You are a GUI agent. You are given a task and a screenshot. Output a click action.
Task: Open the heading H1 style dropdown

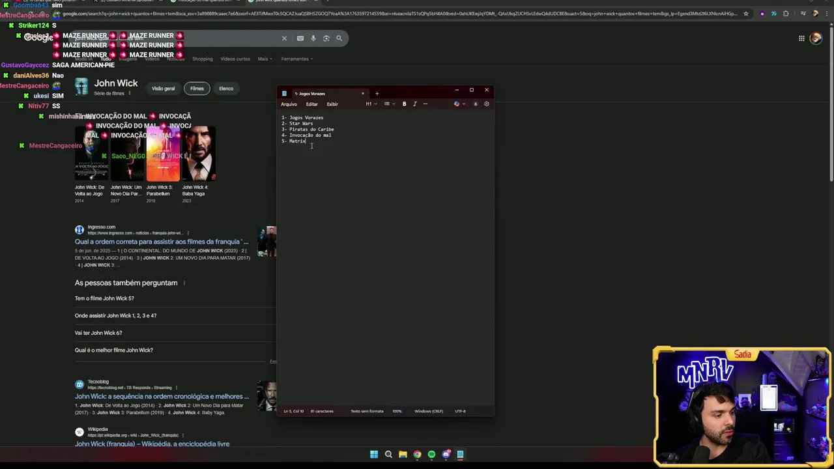pos(371,104)
